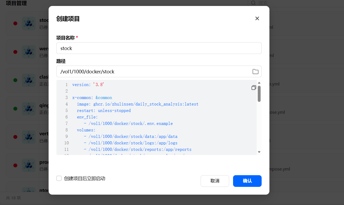
Task: Click the image: ghcr.io daily_stock_analysis line
Action: coord(138,104)
